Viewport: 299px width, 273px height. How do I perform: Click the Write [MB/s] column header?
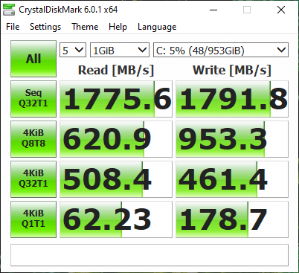pyautogui.click(x=232, y=70)
